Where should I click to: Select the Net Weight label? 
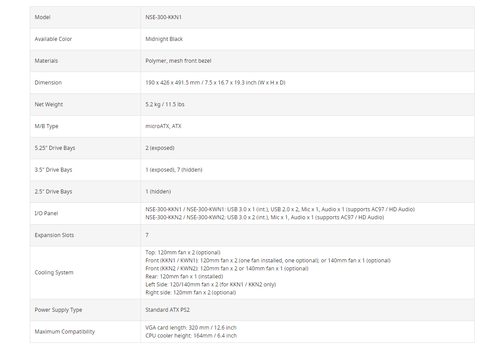[x=49, y=105]
